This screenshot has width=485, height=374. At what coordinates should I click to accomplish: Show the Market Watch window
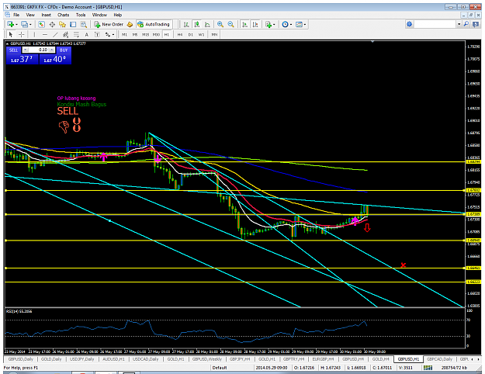click(x=41, y=24)
